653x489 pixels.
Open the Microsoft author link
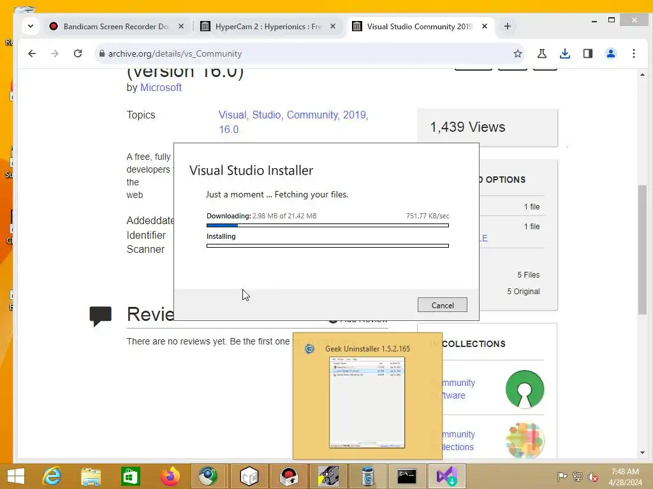tap(161, 87)
